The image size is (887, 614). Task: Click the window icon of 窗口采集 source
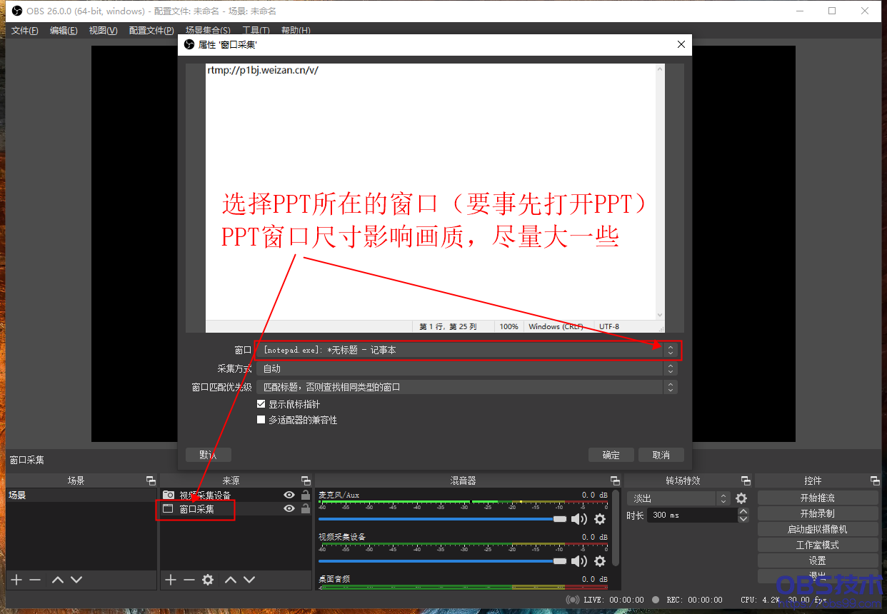(169, 509)
